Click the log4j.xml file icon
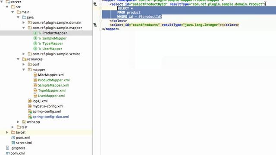The image size is (276, 155). point(30,101)
